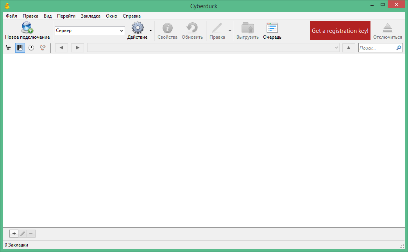This screenshot has width=408, height=252.
Task: Click the Upload folder icon
Action: (247, 28)
